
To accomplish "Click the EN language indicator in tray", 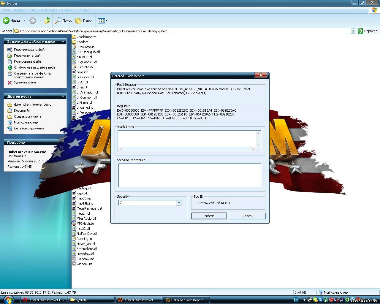I will pyautogui.click(x=296, y=300).
